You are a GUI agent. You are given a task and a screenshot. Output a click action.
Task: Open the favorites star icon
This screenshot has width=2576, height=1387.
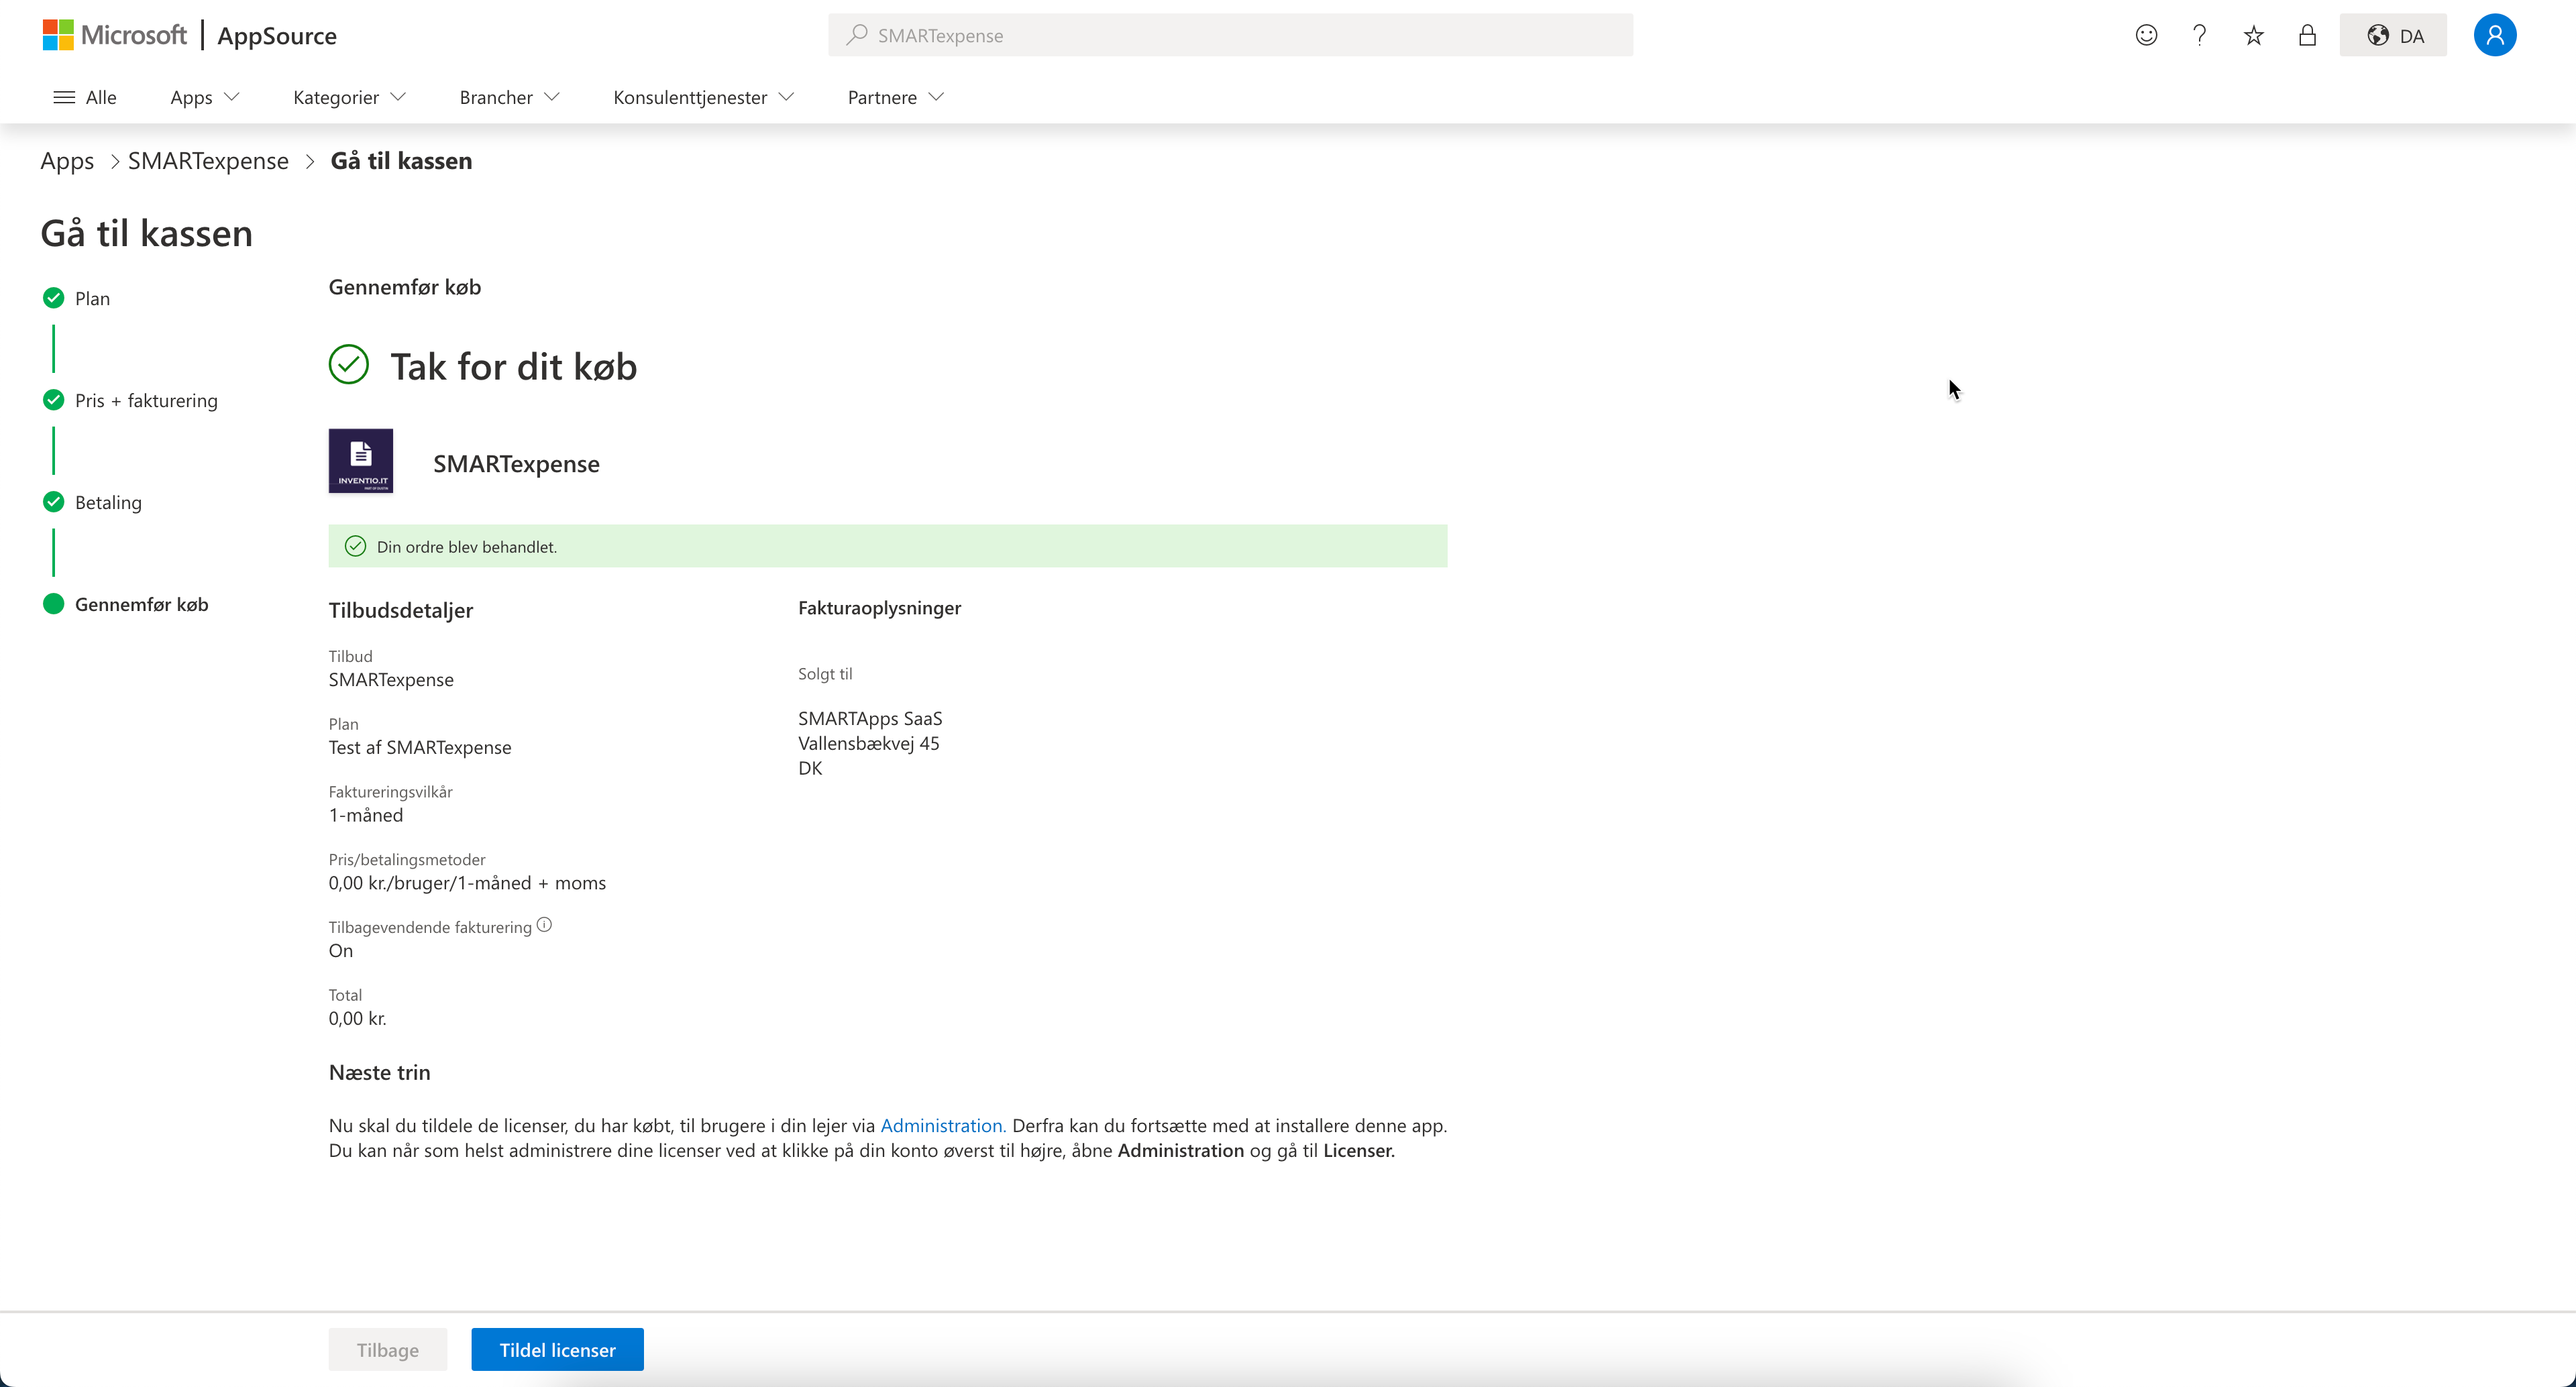coord(2253,35)
